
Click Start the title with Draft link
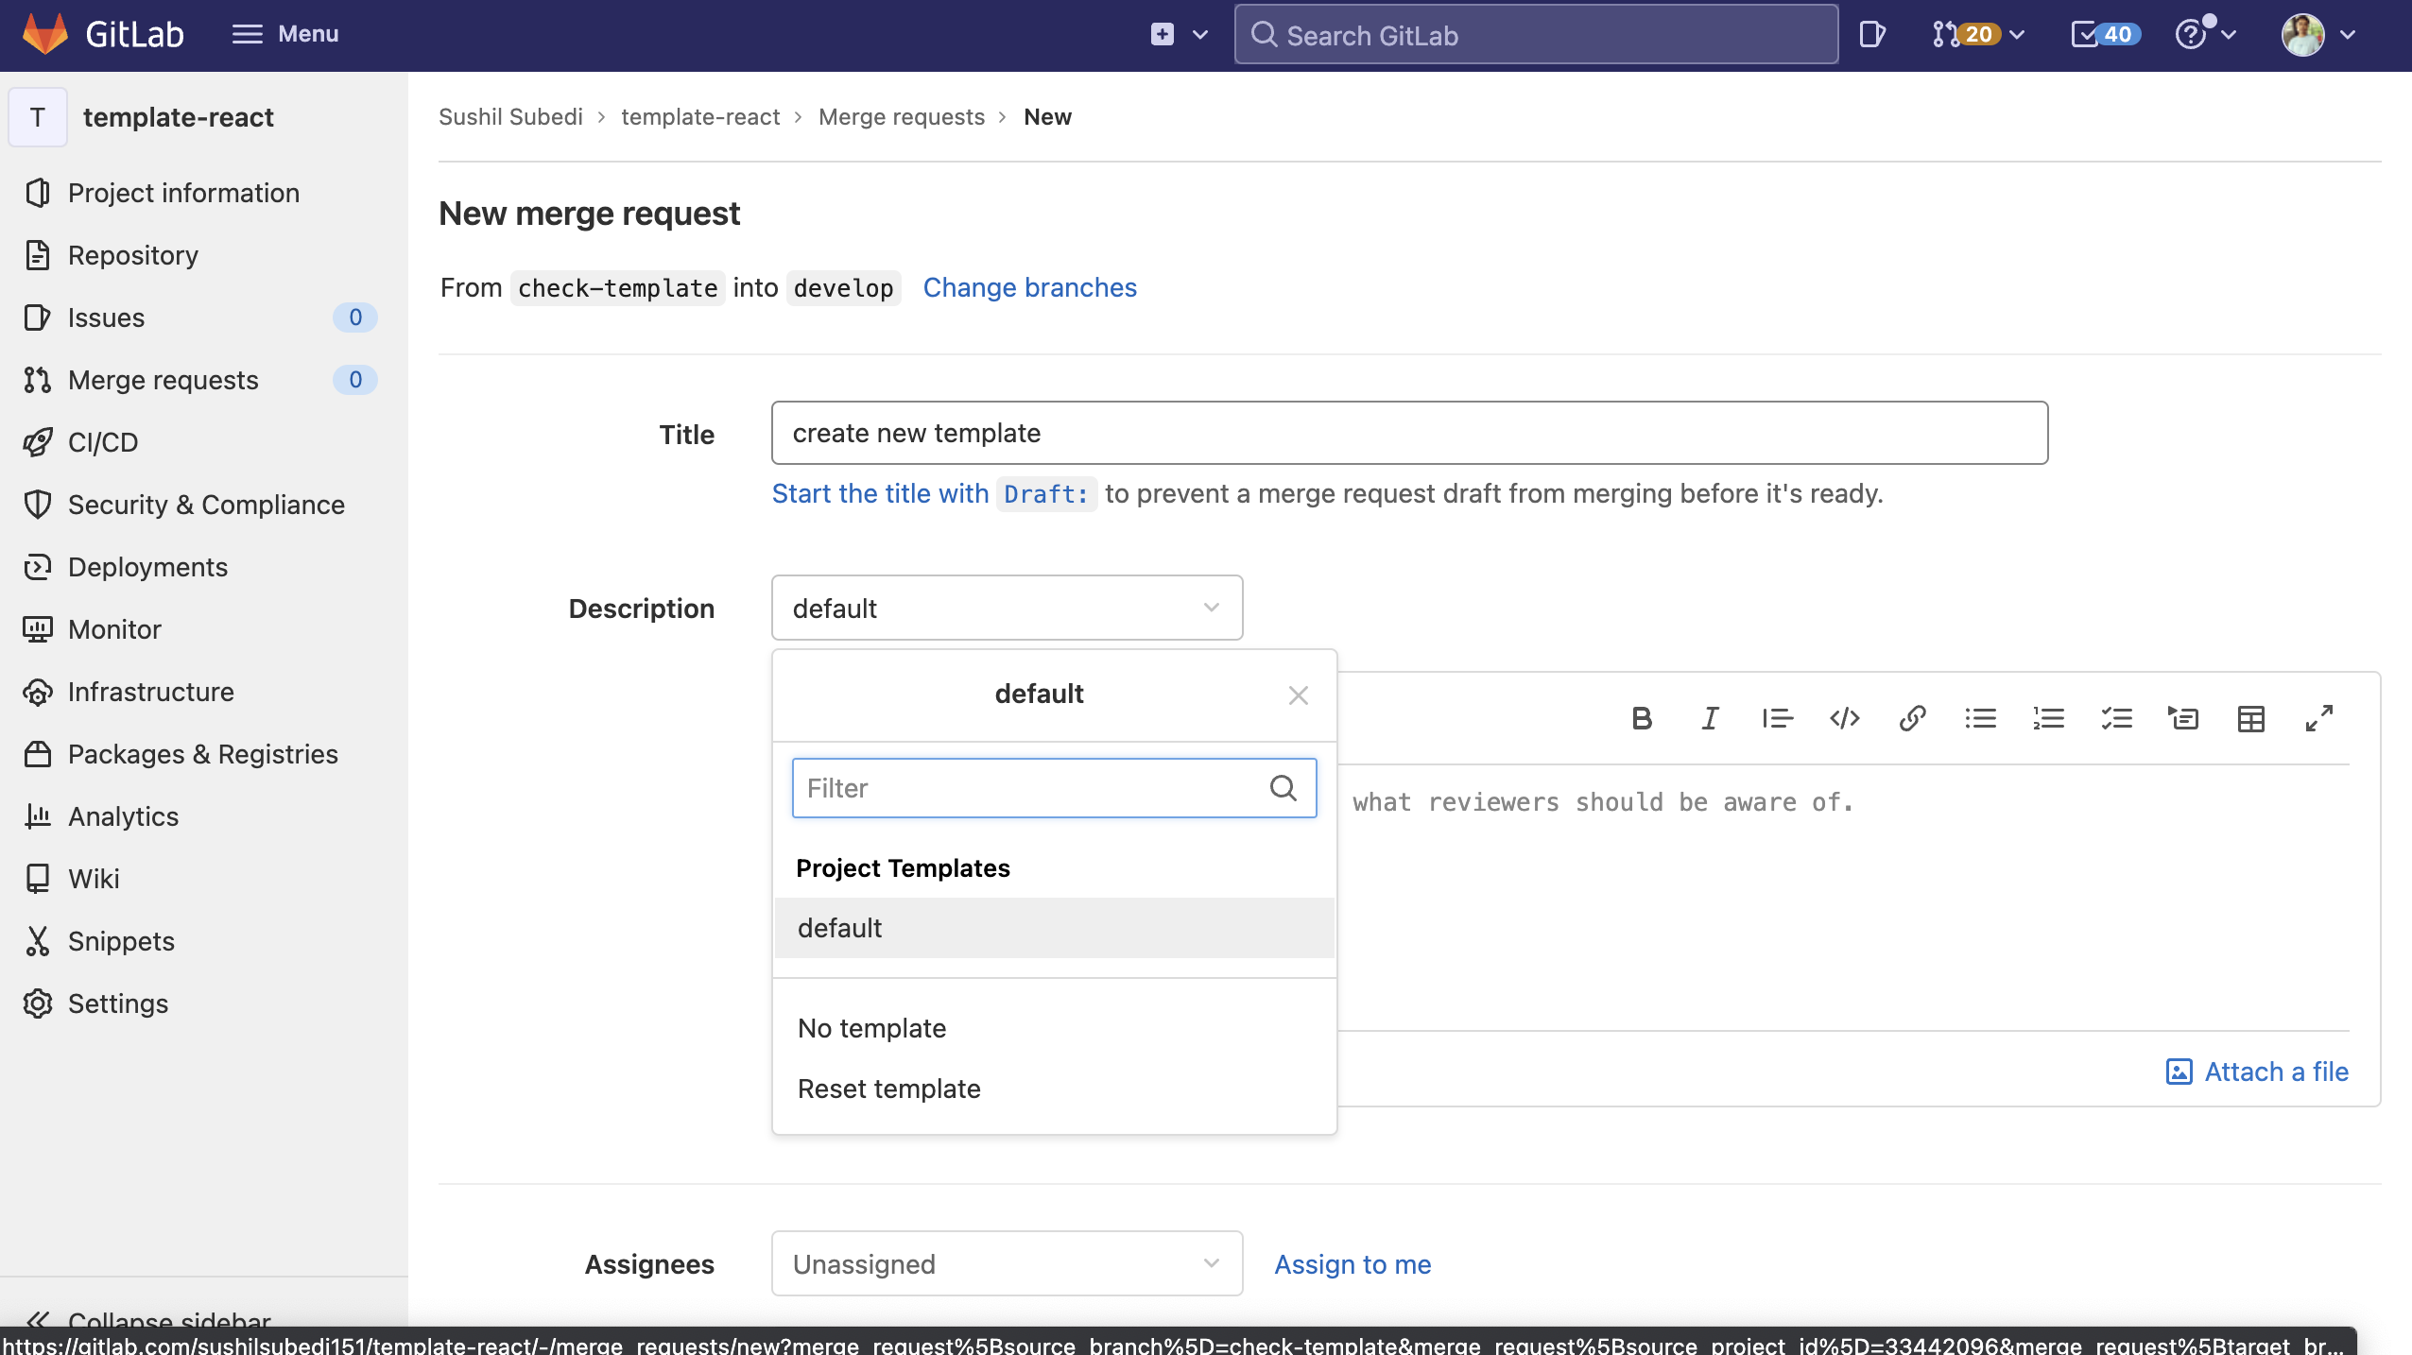[934, 493]
